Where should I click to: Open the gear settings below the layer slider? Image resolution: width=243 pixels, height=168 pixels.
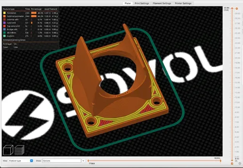240,163
